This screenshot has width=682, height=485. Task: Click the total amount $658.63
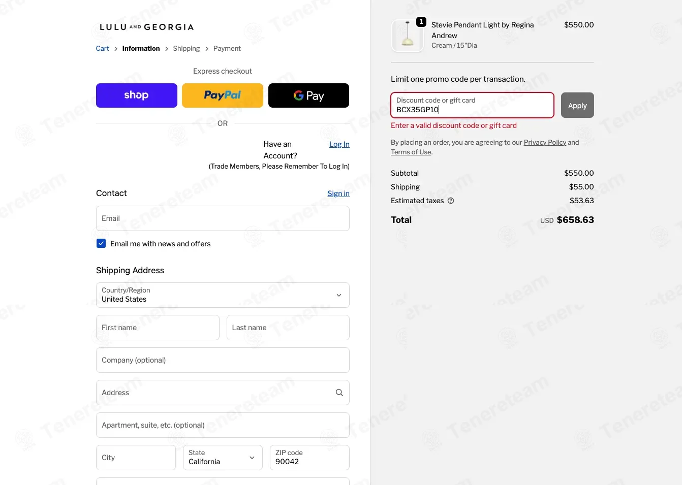pyautogui.click(x=575, y=220)
